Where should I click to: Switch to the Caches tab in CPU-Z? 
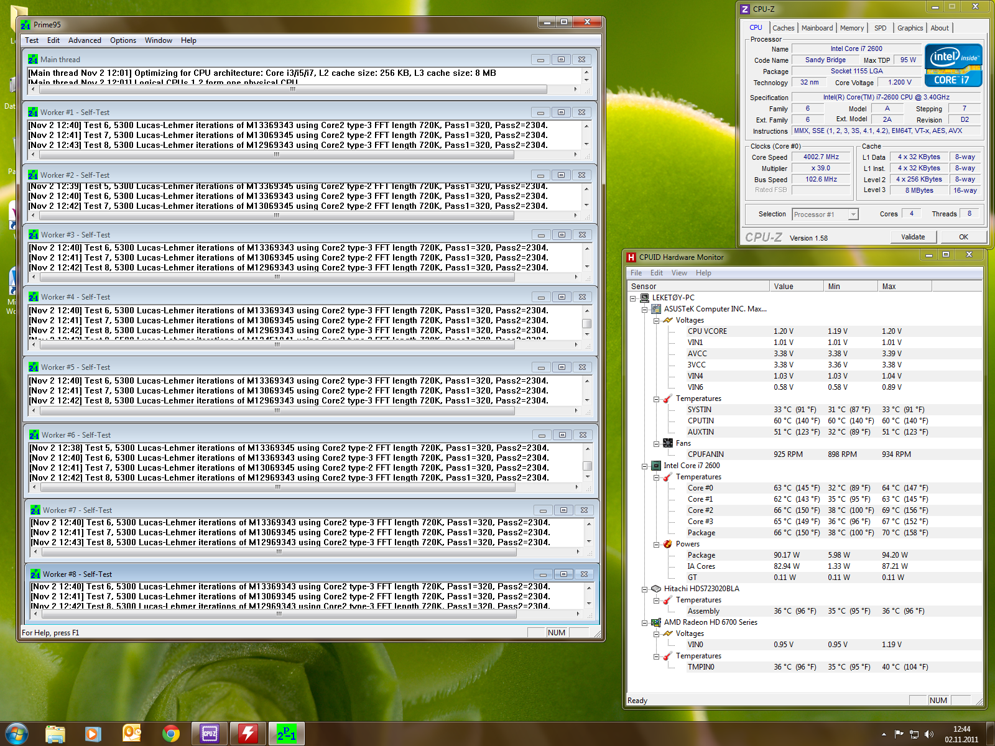click(x=783, y=28)
